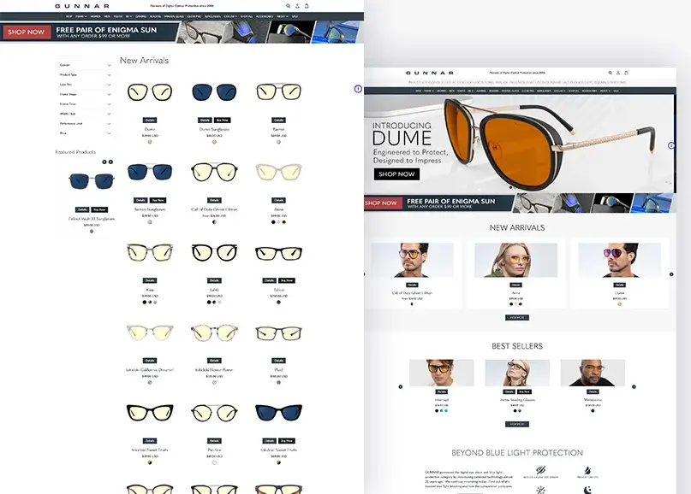The height and width of the screenshot is (494, 691).
Task: Click Details on homepage Anna card
Action: coord(515,285)
